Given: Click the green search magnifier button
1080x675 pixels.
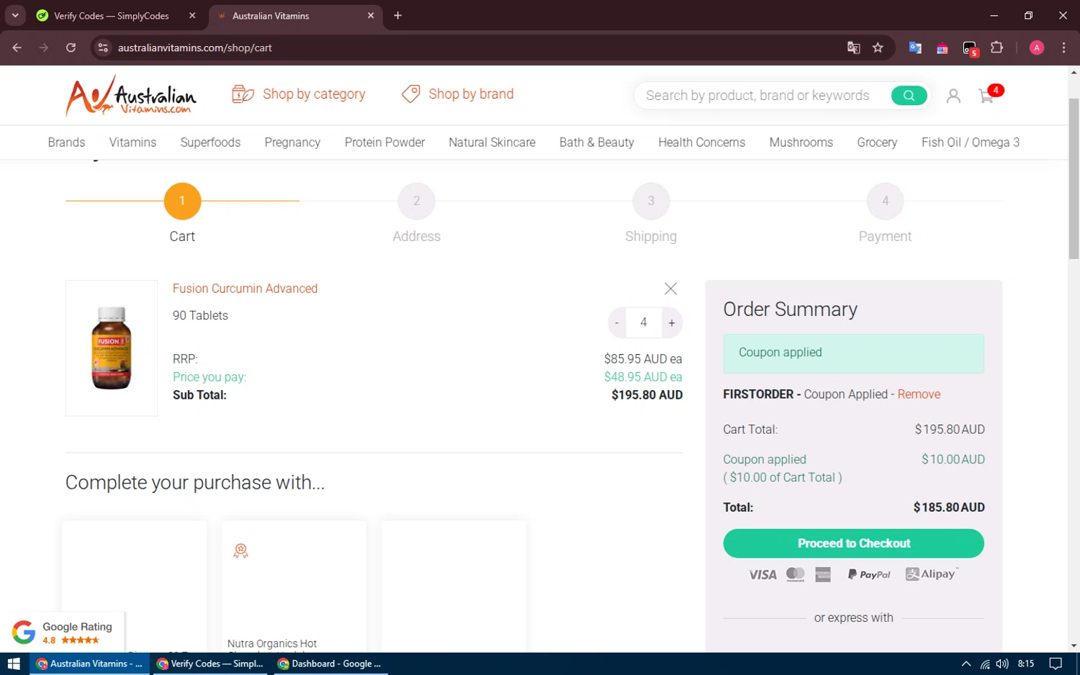Looking at the screenshot, I should (x=909, y=96).
